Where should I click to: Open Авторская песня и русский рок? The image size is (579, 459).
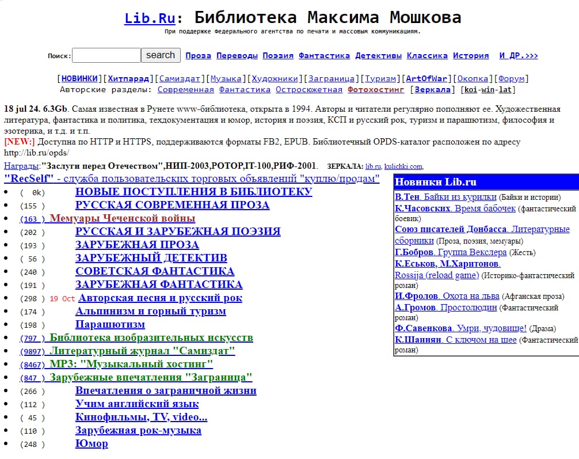pos(160,298)
